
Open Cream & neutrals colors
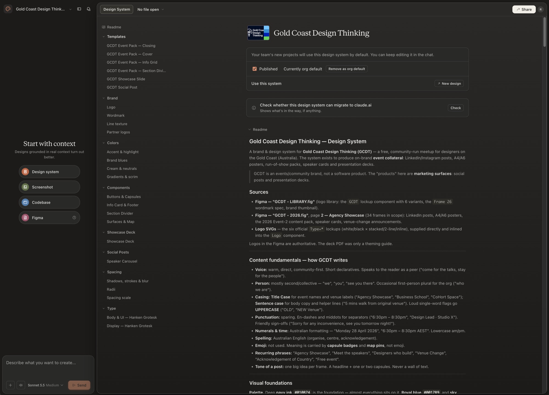pos(122,169)
